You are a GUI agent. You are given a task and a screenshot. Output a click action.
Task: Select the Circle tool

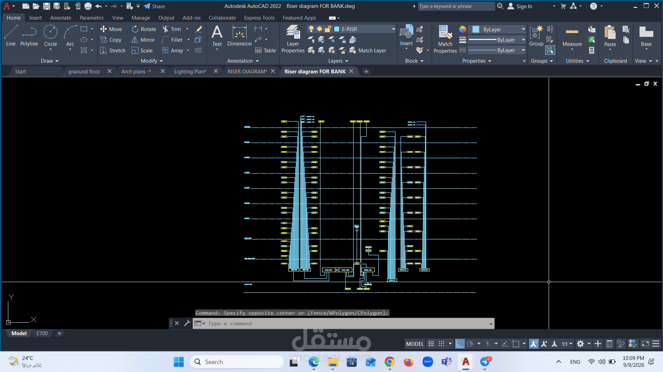[x=50, y=36]
